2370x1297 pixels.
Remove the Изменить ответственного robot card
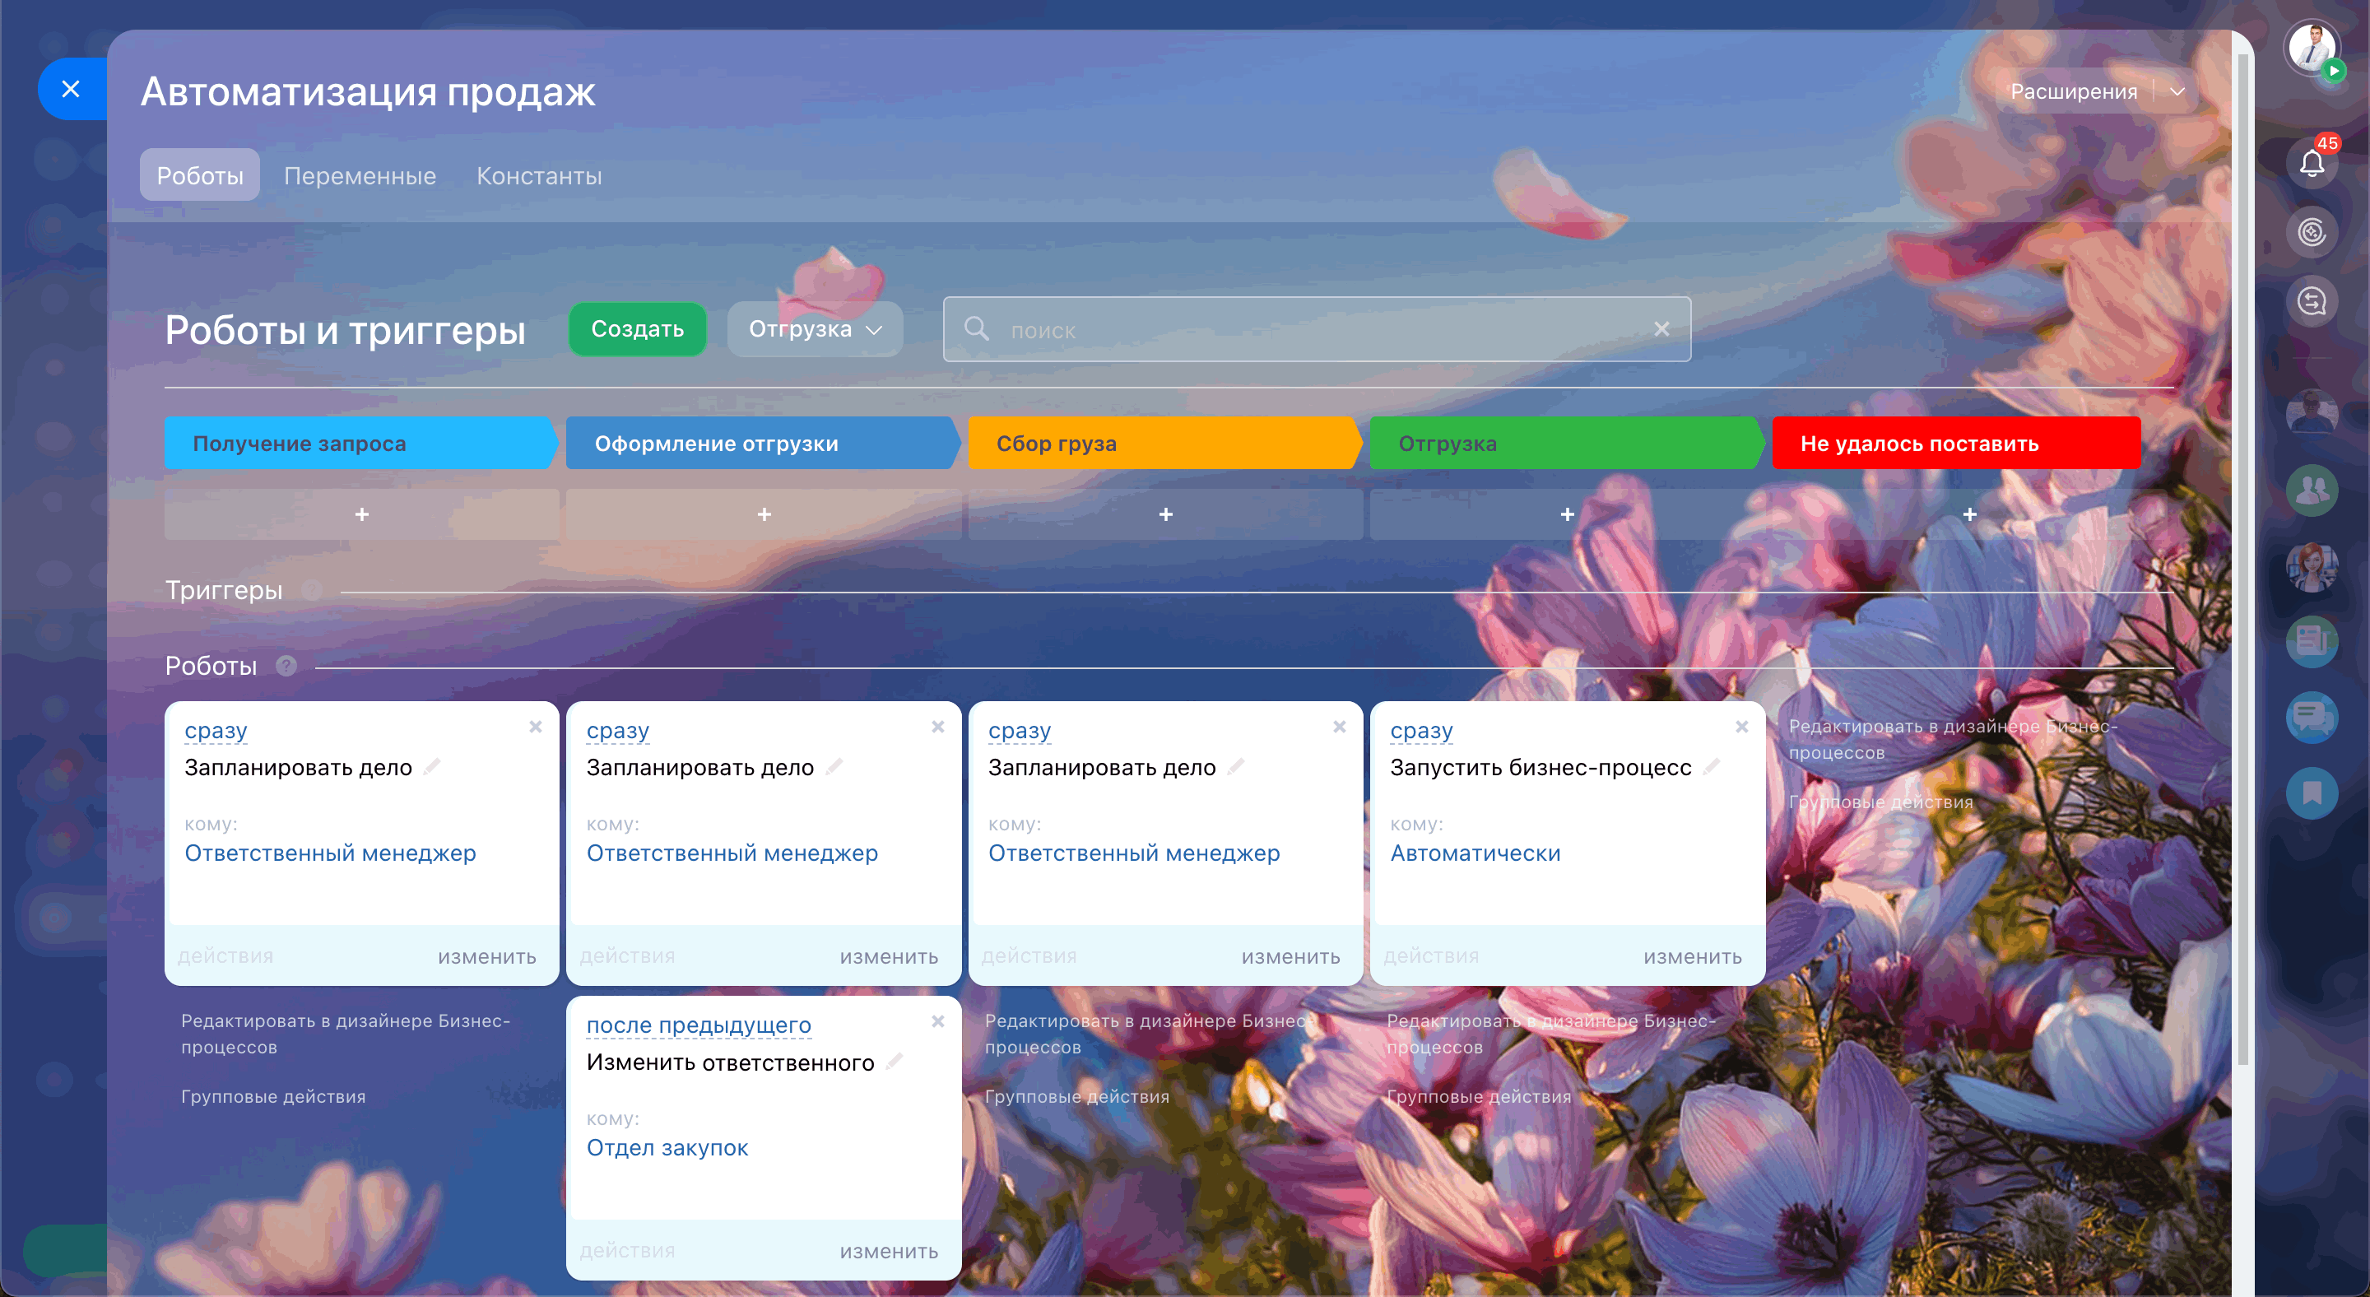click(x=937, y=1021)
